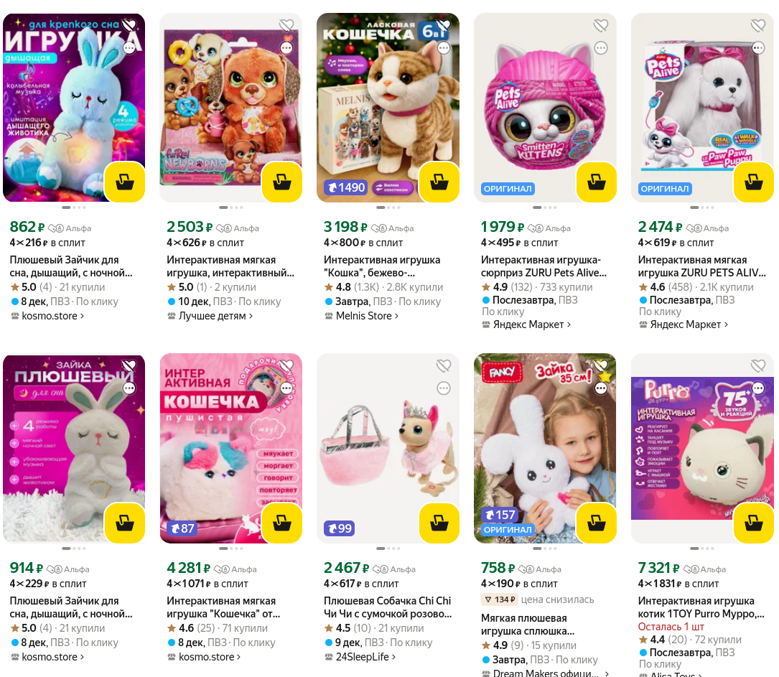This screenshot has width=779, height=677.
Task: Click the 2 474 ₽ price of ZURU puppy
Action: click(661, 226)
